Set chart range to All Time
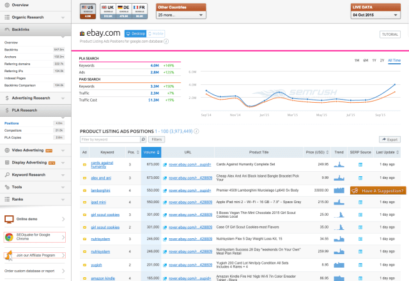The image size is (409, 281). pos(394,61)
